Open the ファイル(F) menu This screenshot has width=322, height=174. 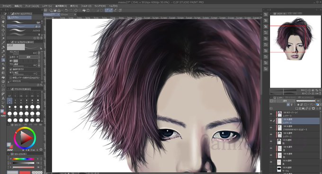7,6
